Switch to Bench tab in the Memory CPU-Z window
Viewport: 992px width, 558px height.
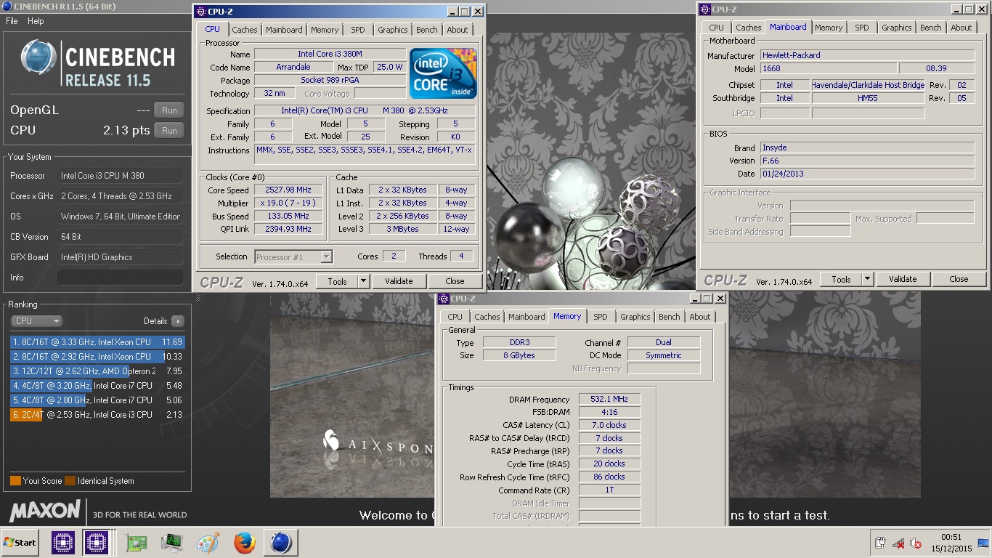tap(670, 317)
